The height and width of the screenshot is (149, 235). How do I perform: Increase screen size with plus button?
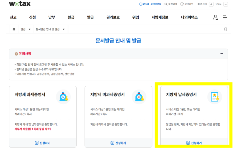pos(211,4)
